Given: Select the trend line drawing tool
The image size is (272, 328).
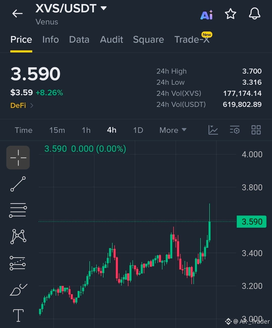Looking at the screenshot, I should 18,184.
